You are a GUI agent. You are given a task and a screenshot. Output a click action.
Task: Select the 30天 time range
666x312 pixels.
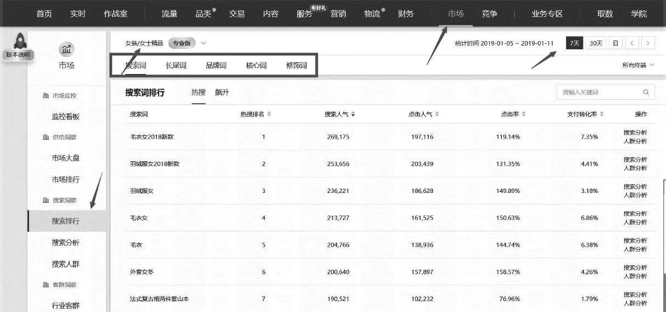[595, 43]
